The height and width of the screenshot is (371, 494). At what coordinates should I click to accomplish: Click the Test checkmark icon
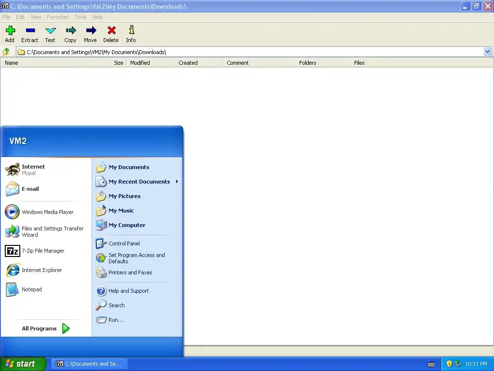coord(50,34)
